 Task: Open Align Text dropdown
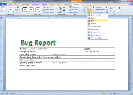point(74,10)
